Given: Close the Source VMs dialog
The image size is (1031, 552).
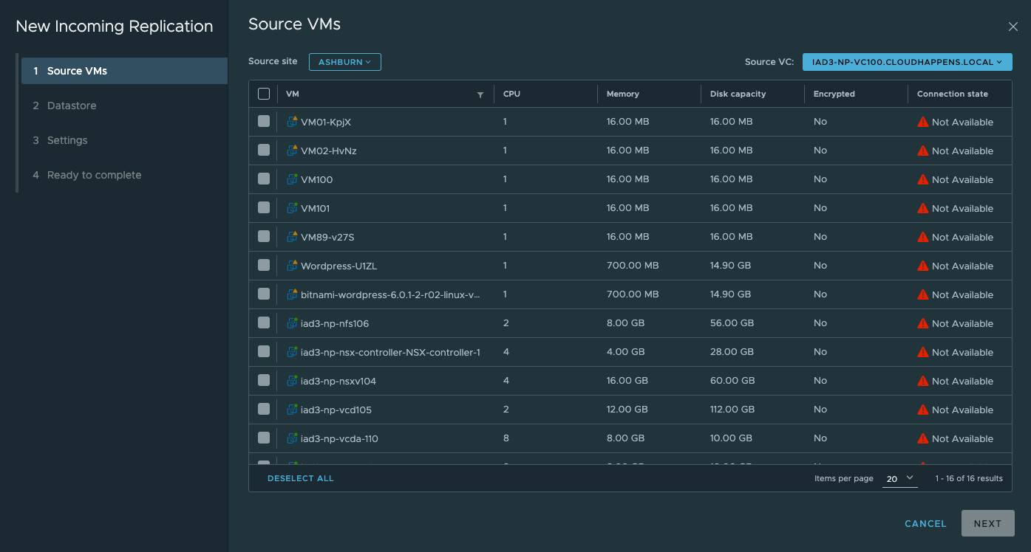Looking at the screenshot, I should (1013, 27).
